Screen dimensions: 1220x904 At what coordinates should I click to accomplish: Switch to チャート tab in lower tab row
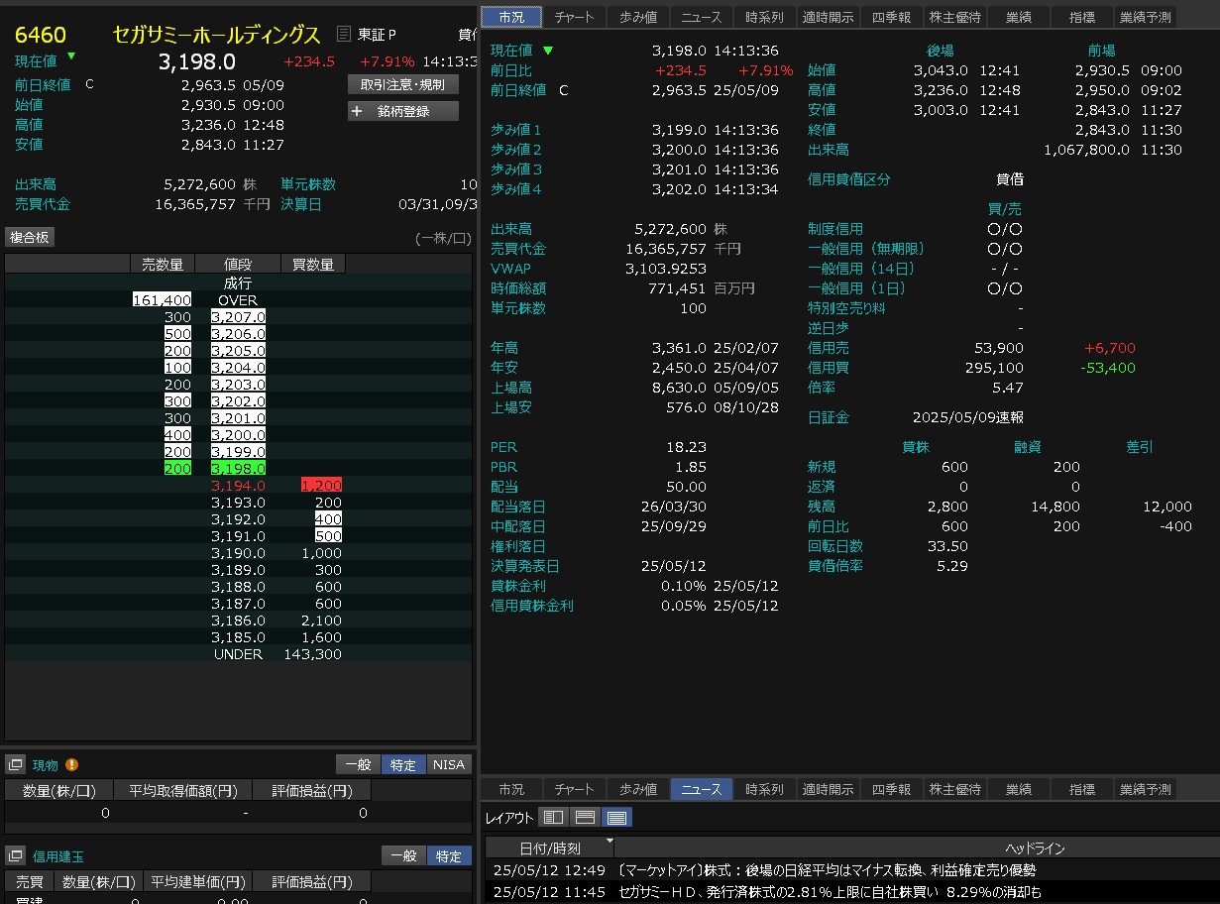coord(575,789)
